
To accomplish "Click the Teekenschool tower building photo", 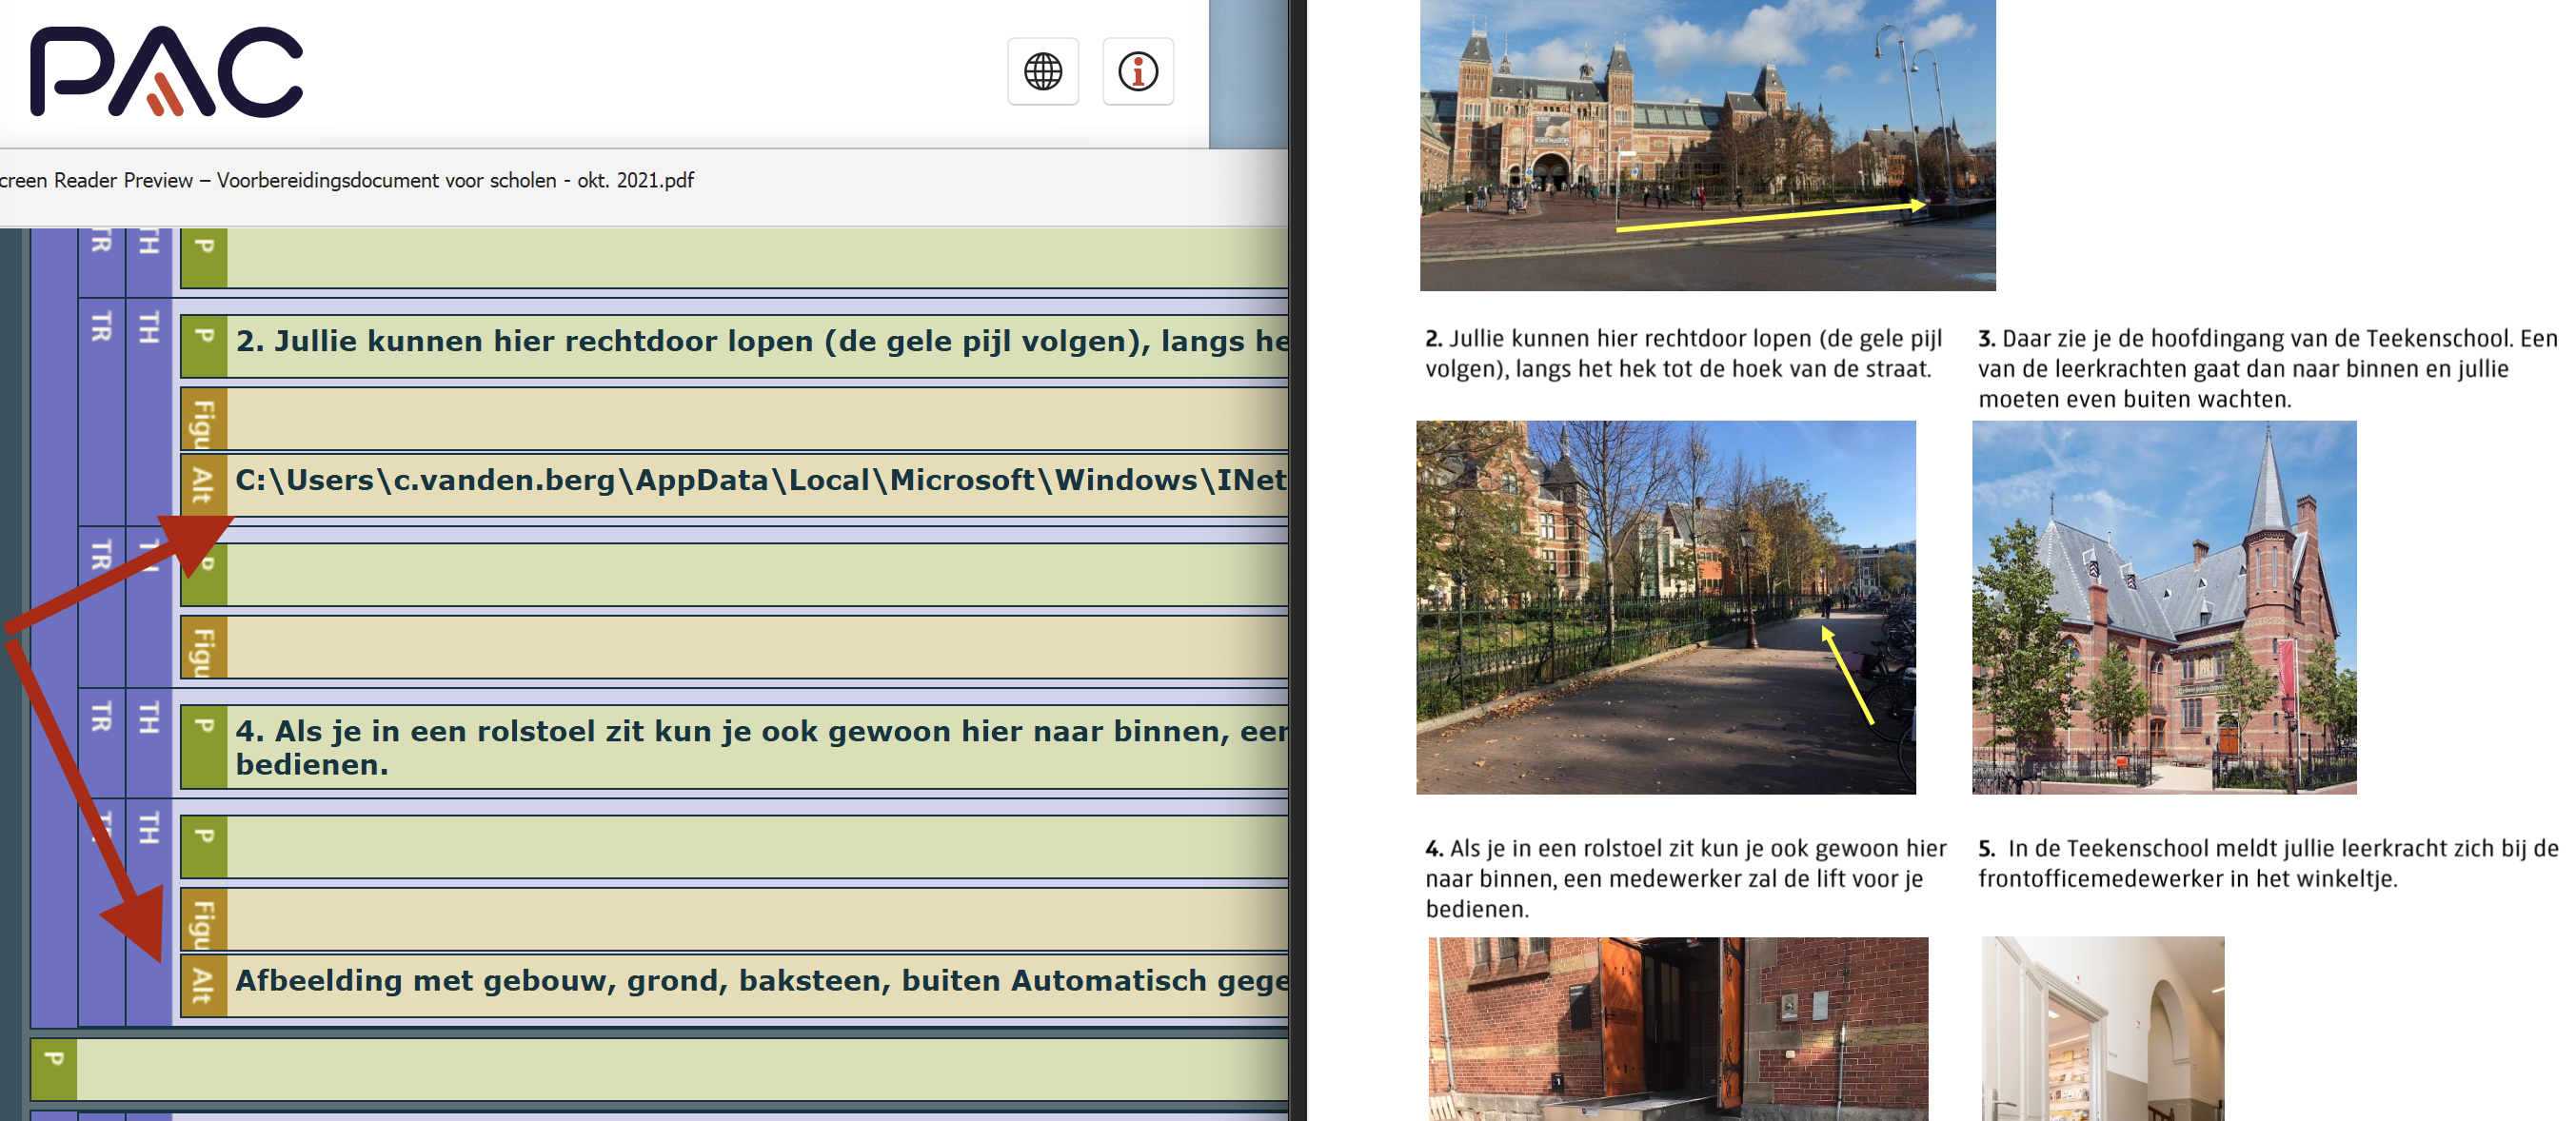I will (2163, 607).
